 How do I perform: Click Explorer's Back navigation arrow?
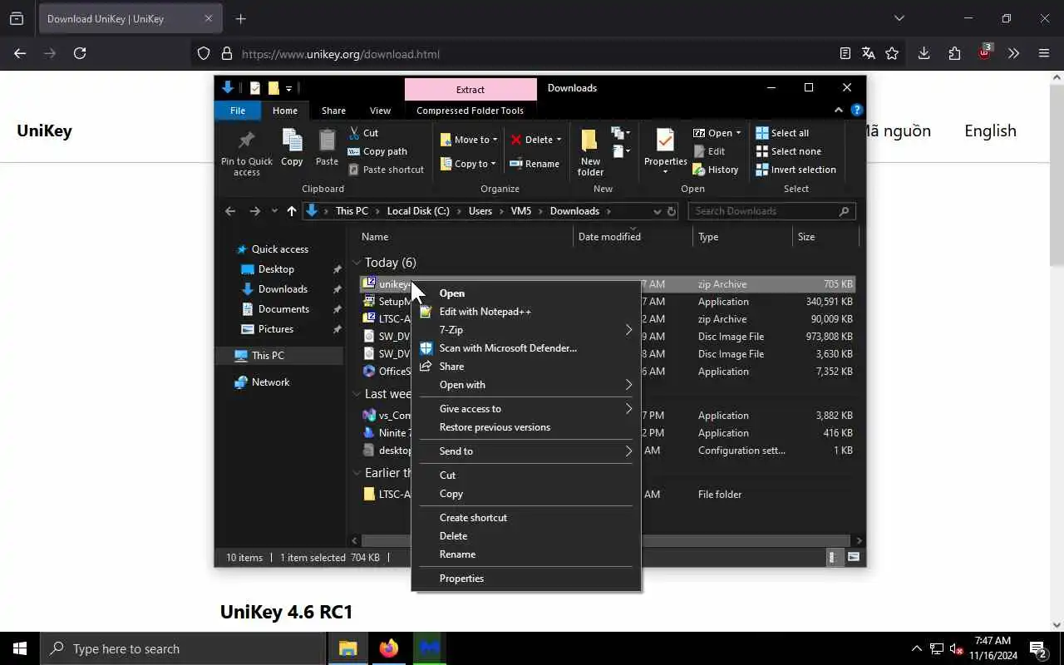[230, 211]
